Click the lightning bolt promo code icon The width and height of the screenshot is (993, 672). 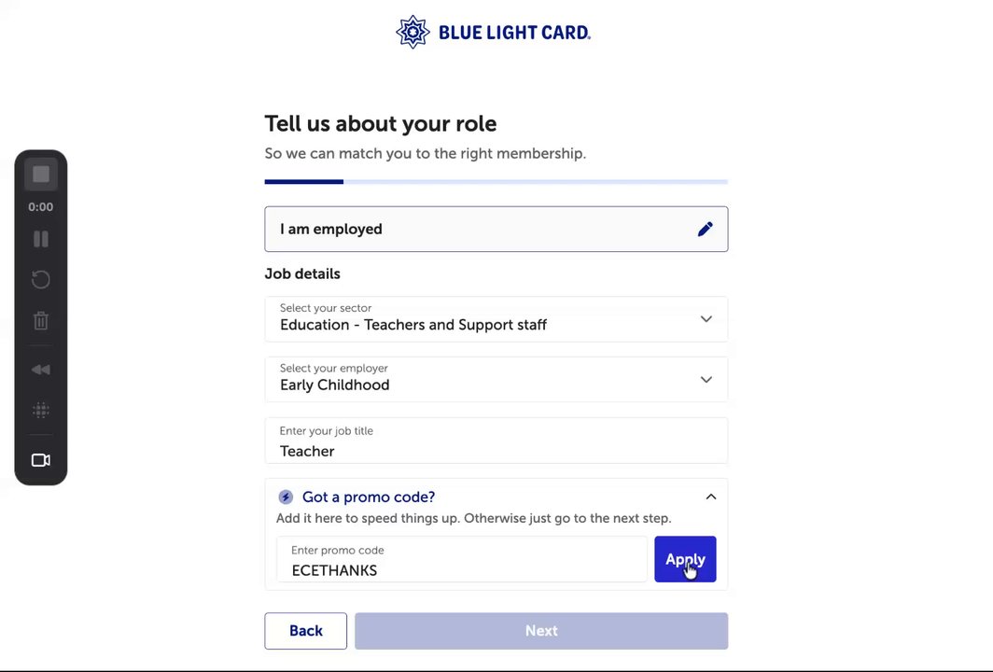(x=286, y=497)
